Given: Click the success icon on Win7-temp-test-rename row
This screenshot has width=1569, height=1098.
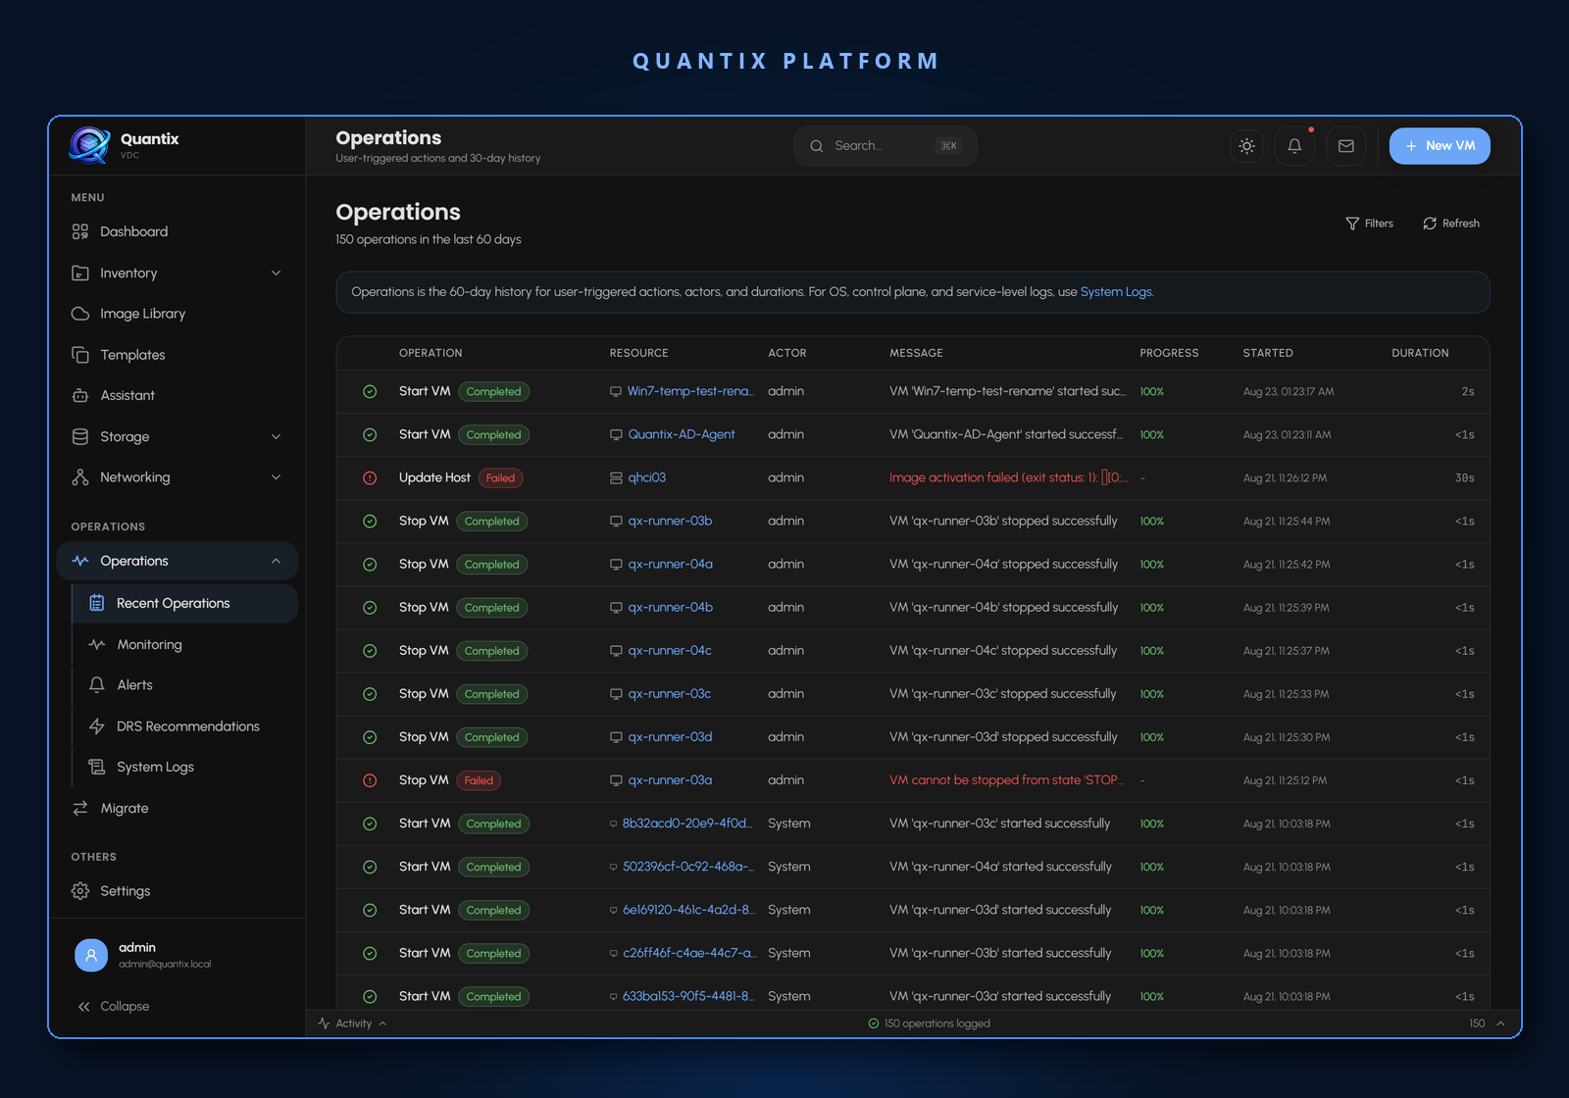Looking at the screenshot, I should [x=370, y=391].
